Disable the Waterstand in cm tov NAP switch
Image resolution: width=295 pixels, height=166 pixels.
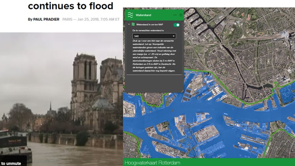(x=177, y=25)
